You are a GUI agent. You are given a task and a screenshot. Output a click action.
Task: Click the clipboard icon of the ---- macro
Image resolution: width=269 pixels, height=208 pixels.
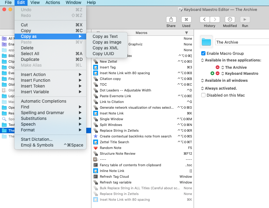[x=96, y=159]
